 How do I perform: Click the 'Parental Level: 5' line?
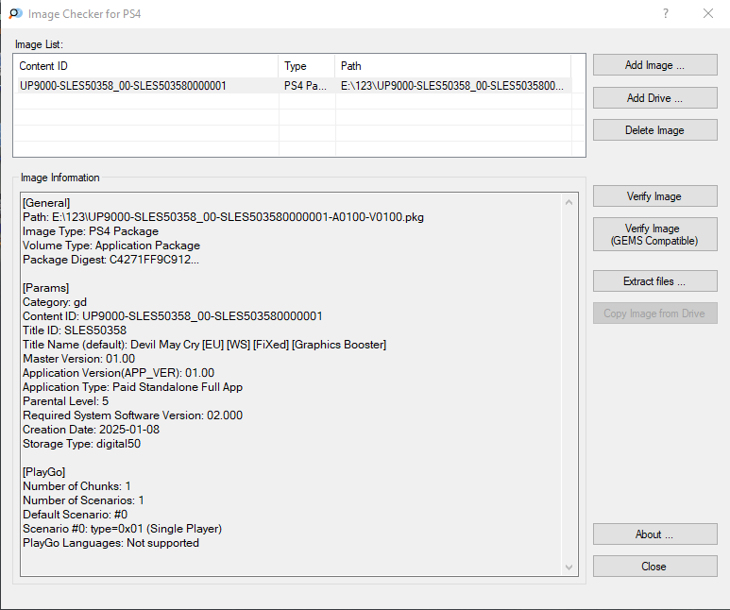click(65, 401)
